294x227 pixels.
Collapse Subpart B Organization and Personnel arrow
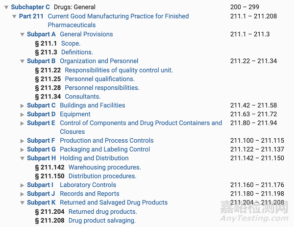click(22, 62)
